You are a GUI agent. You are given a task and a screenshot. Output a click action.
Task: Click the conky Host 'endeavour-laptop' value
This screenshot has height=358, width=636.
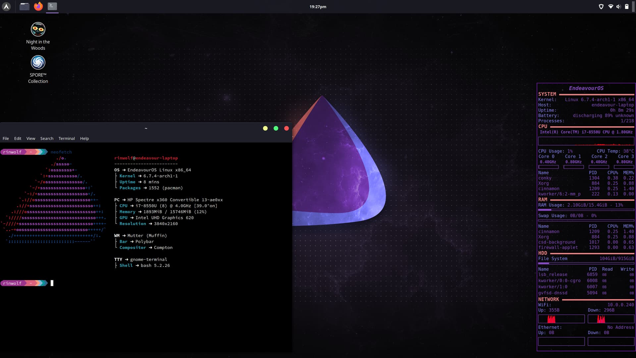pyautogui.click(x=612, y=105)
